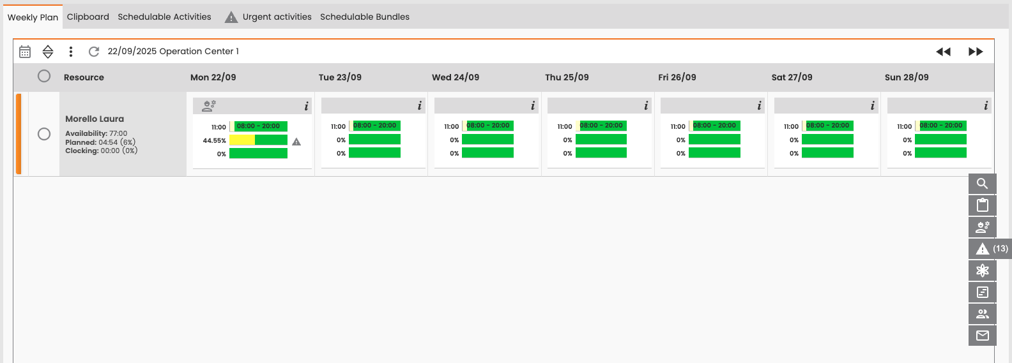The height and width of the screenshot is (363, 1012).
Task: Click the expand/collapse rows icon
Action: tap(48, 52)
